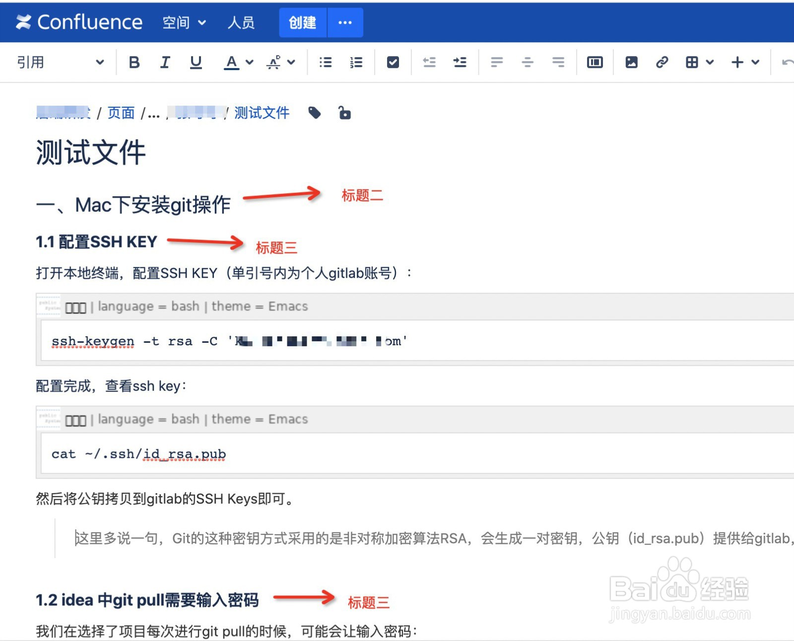Click the 创建 button
The image size is (794, 641).
[302, 22]
